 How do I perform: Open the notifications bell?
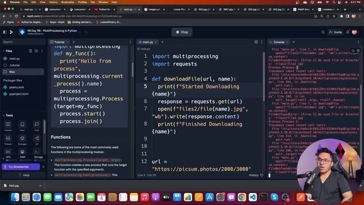[348, 32]
